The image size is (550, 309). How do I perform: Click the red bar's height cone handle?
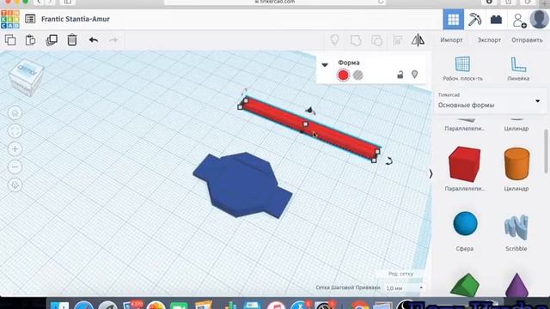[x=309, y=111]
